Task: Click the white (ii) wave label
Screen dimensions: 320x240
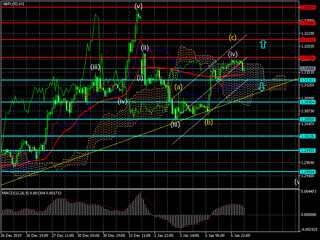Action: point(145,48)
